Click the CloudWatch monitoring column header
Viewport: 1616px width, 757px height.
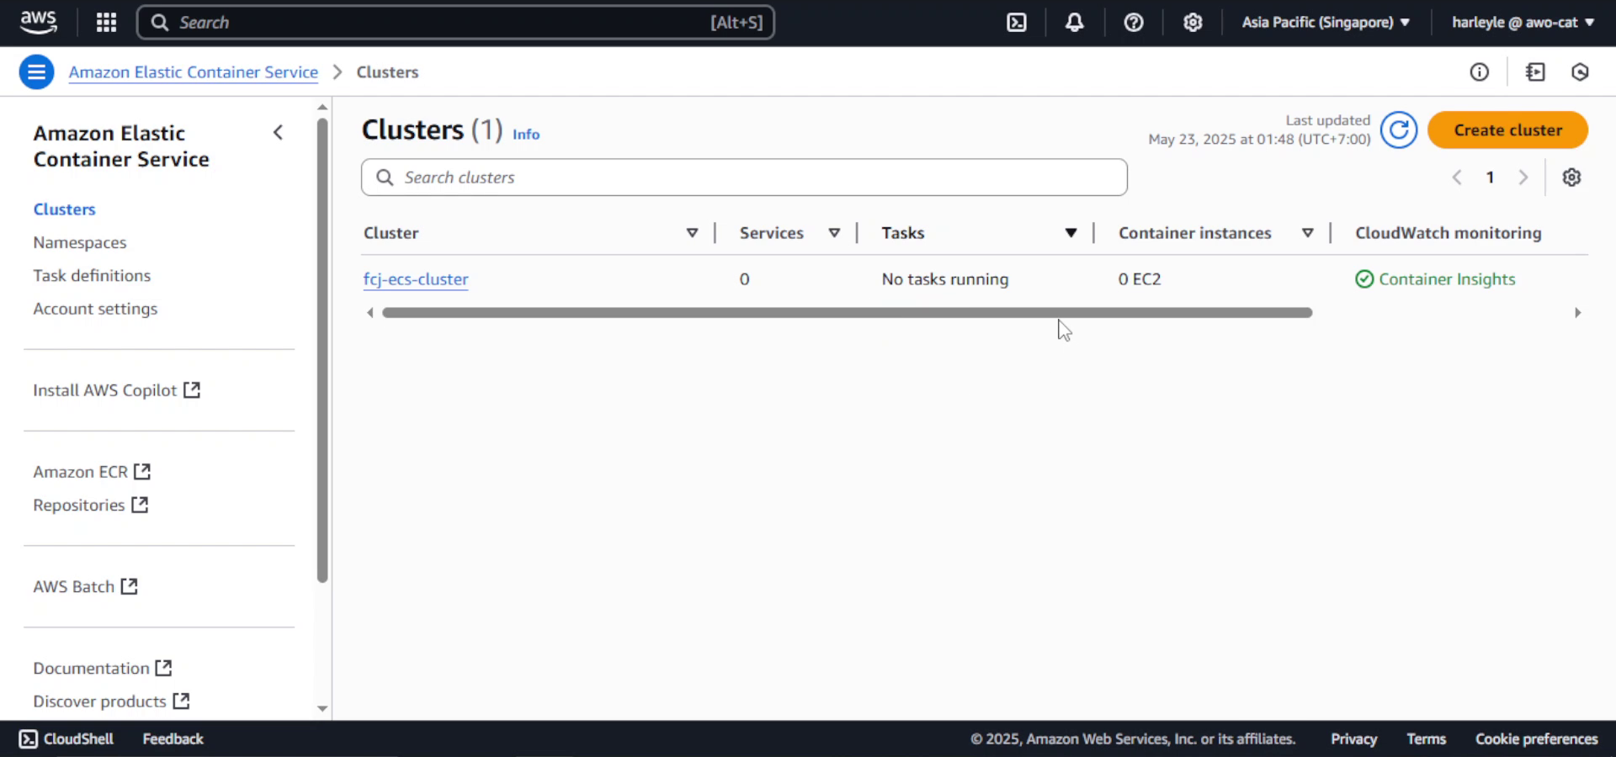[1448, 233]
